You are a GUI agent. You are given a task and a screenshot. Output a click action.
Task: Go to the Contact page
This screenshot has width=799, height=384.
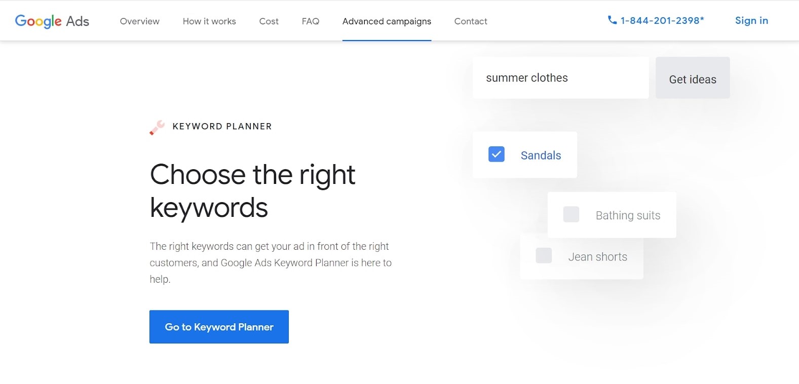470,21
